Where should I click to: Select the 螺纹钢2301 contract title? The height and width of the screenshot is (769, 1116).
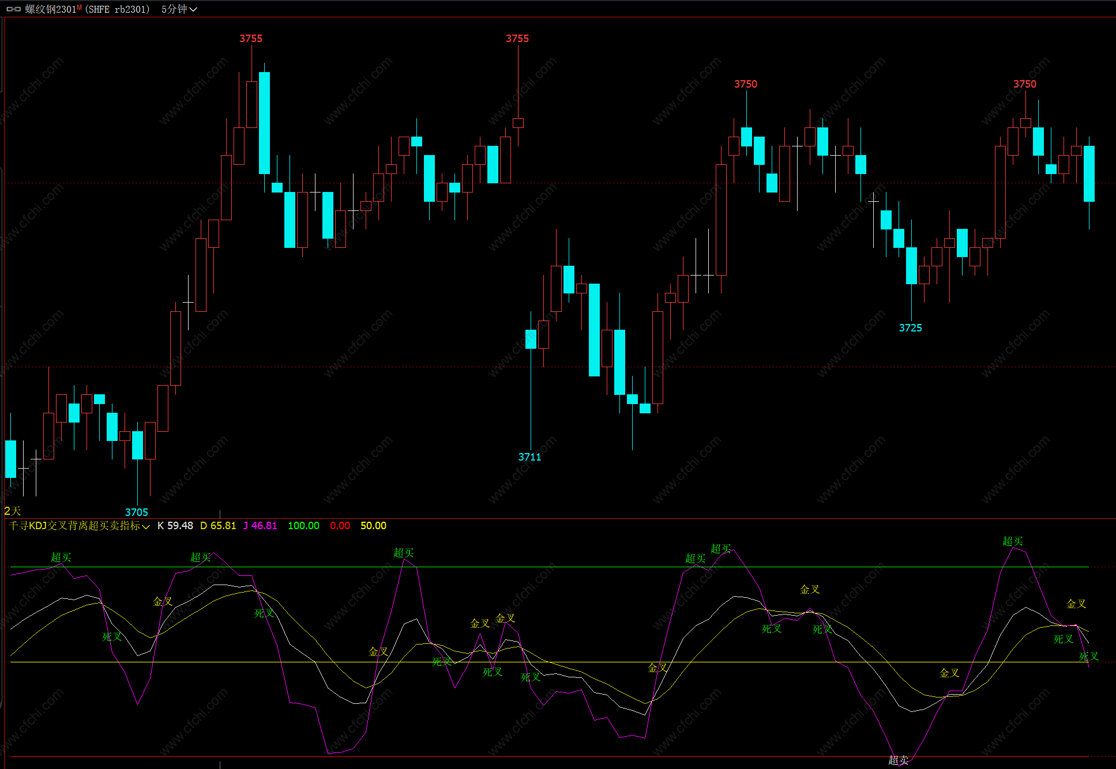[x=51, y=9]
